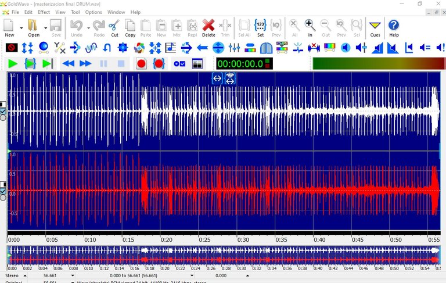446x283 pixels.
Task: Click the red Record button
Action: click(x=141, y=64)
